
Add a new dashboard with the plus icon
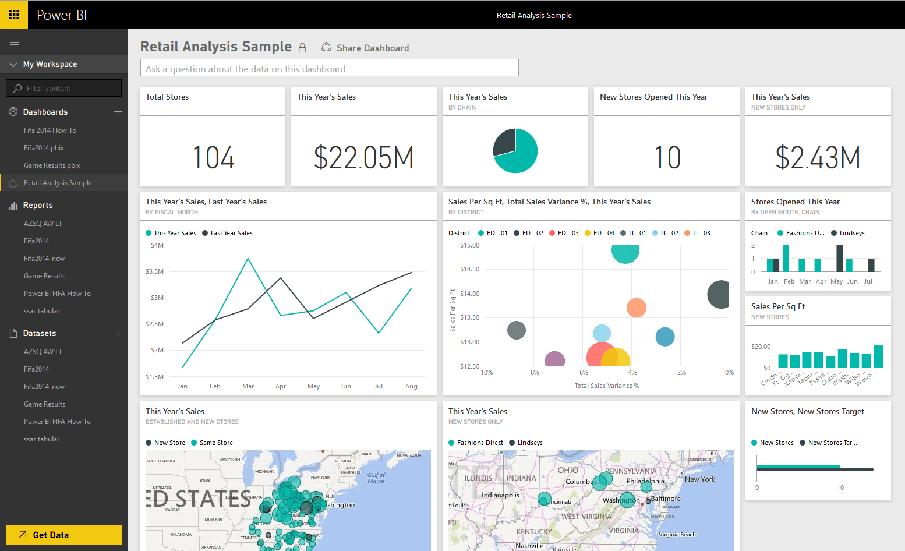pos(118,111)
